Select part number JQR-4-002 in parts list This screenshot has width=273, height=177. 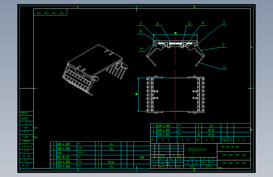pyautogui.click(x=163, y=130)
